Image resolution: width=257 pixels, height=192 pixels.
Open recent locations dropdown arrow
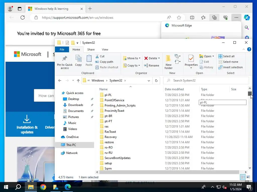73,80
